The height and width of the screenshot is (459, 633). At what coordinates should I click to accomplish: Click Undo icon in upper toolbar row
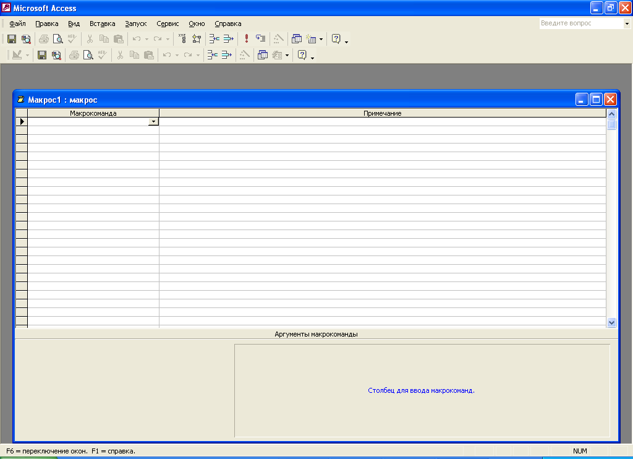click(x=137, y=39)
